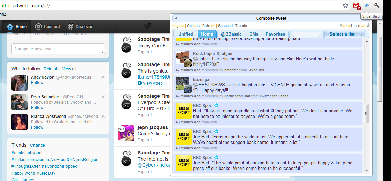The width and height of the screenshot is (391, 181).
Task: Click Peer Schneider's profile picture
Action: 20,102
